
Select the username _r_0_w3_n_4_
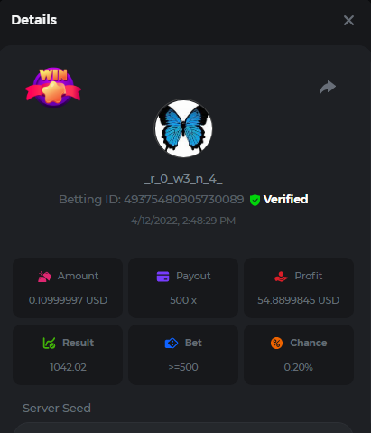(183, 179)
